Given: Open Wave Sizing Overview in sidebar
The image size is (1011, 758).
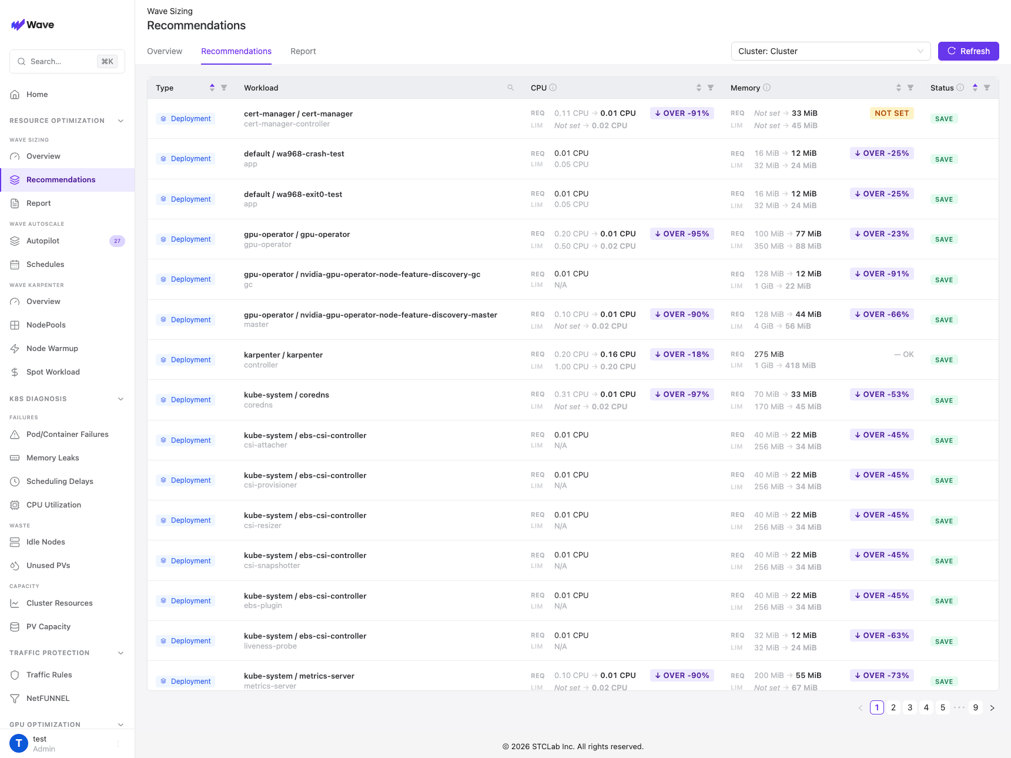Looking at the screenshot, I should click(x=67, y=156).
